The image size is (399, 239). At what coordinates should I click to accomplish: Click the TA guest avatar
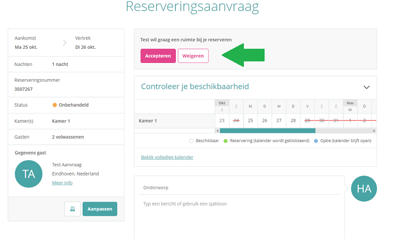(x=29, y=174)
